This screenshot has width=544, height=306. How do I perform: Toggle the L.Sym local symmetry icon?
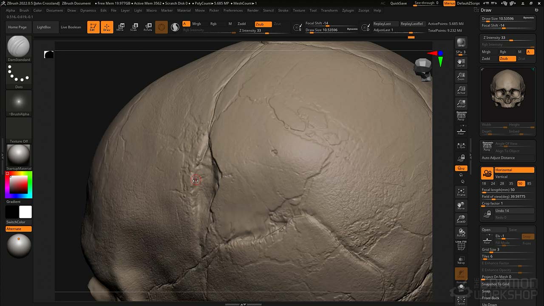(461, 145)
